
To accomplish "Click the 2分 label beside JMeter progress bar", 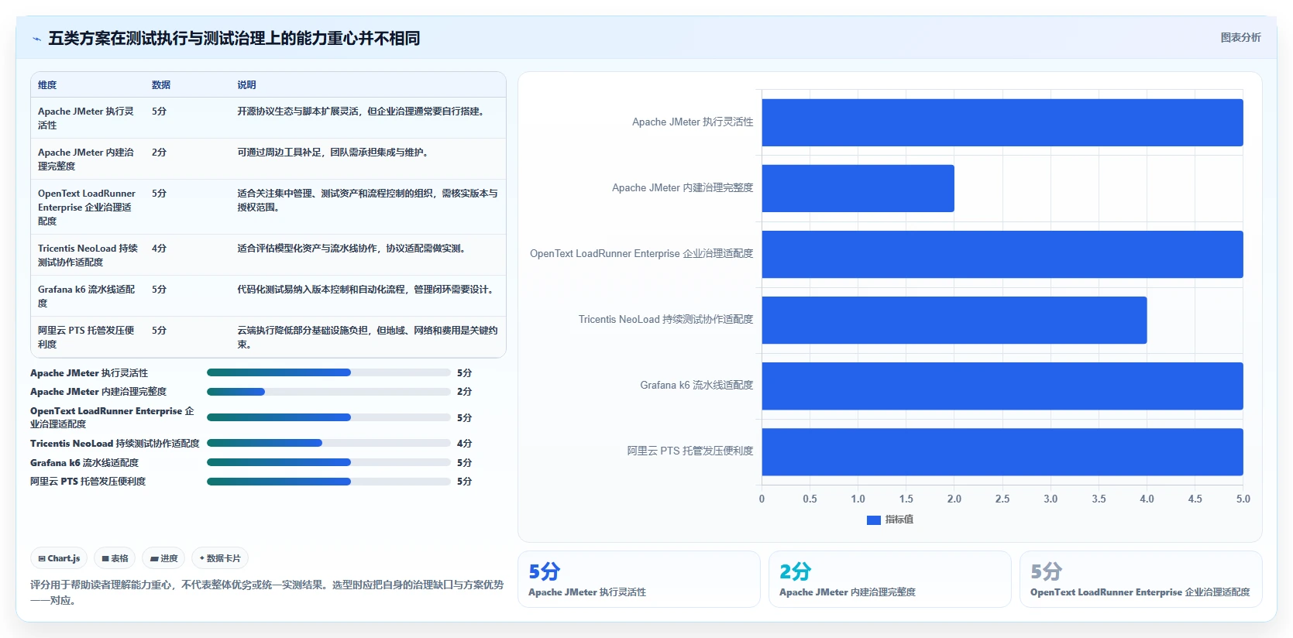I will pyautogui.click(x=464, y=392).
